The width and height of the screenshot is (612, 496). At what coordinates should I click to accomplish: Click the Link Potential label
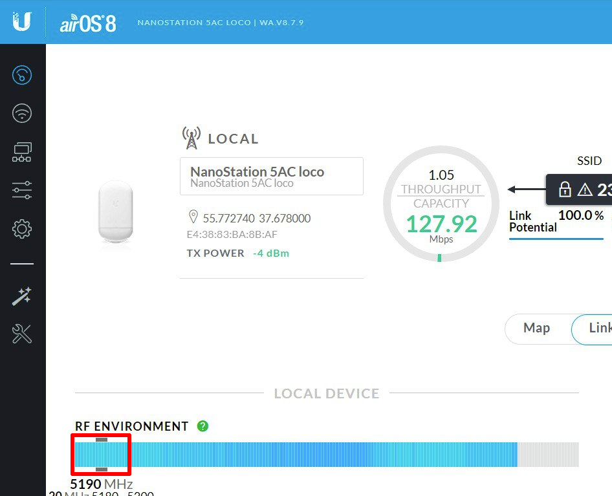(533, 221)
